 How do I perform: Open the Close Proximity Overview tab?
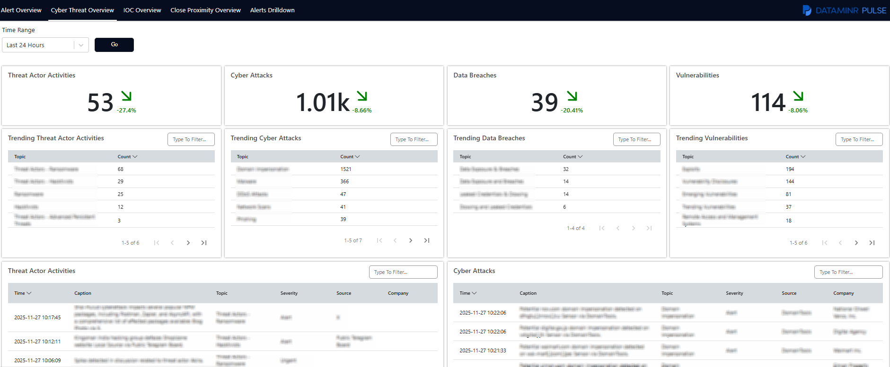click(205, 10)
